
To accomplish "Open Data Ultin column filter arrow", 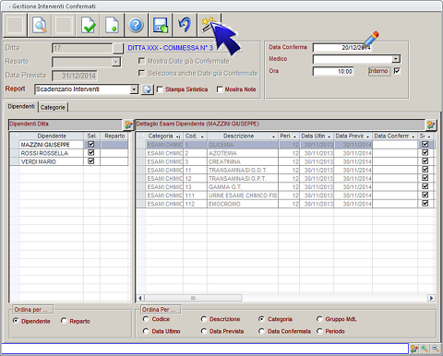I will [x=329, y=136].
